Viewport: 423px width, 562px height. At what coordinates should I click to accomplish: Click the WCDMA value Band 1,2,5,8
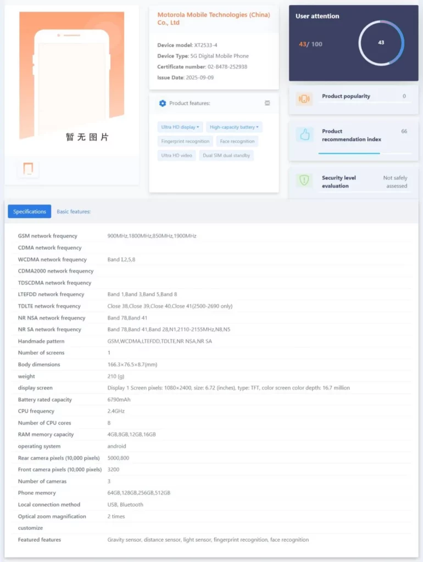(x=121, y=260)
